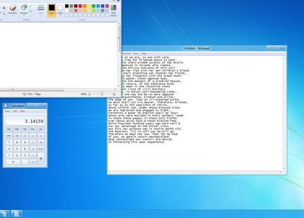Viewport: 304px width, 218px height.
Task: Pick the bright red swatch in Paint palette
Action: tap(80, 7)
